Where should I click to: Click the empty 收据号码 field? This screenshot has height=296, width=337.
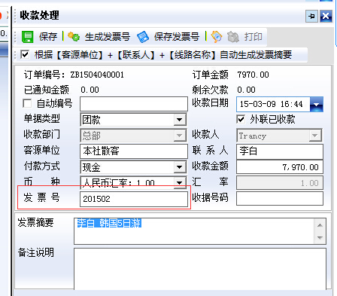point(280,199)
